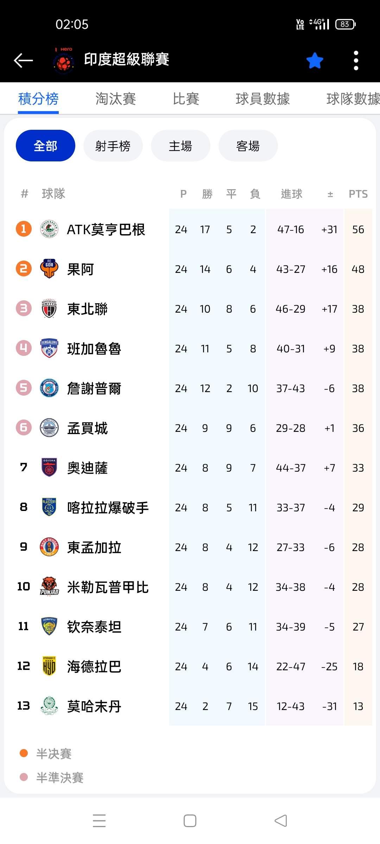The image size is (380, 844).
Task: Tap the FC Goa team crest
Action: click(x=49, y=269)
